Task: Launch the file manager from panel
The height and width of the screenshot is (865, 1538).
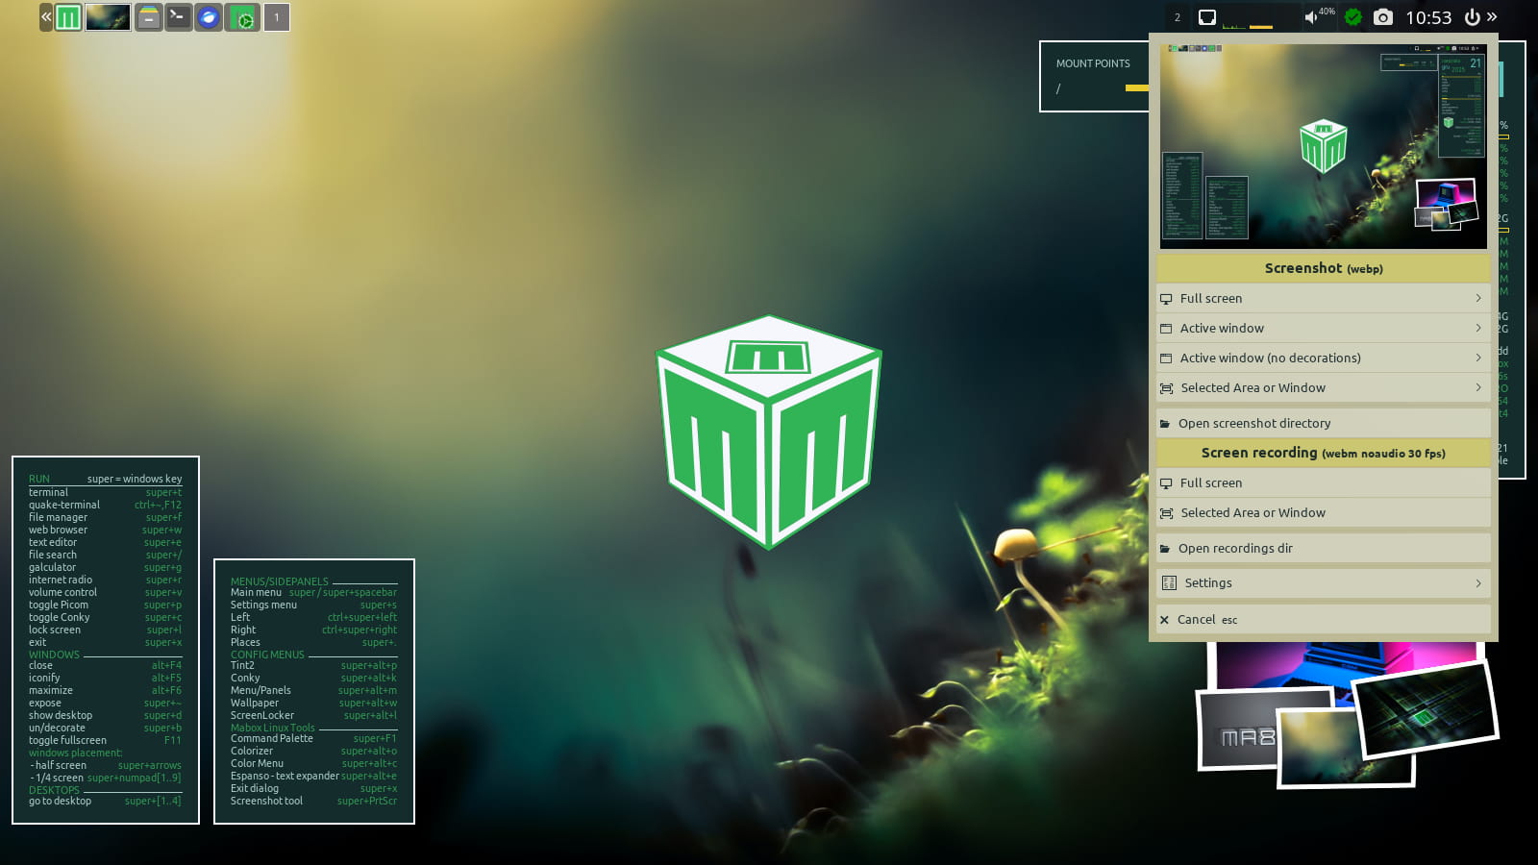Action: click(148, 17)
